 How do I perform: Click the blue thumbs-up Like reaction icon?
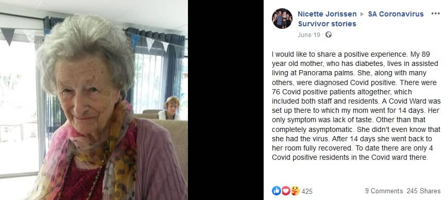(277, 191)
